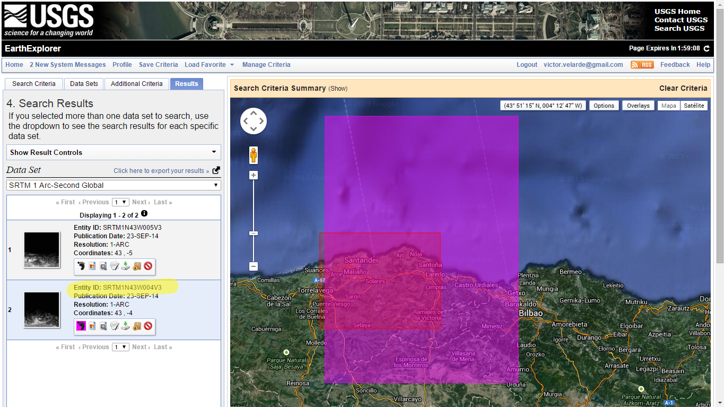This screenshot has width=724, height=407.
Task: Show footprint for entity SRTM1N43W005V3
Action: [x=81, y=266]
